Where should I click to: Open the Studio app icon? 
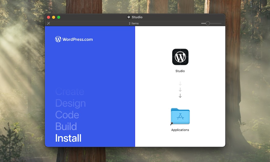coord(180,57)
